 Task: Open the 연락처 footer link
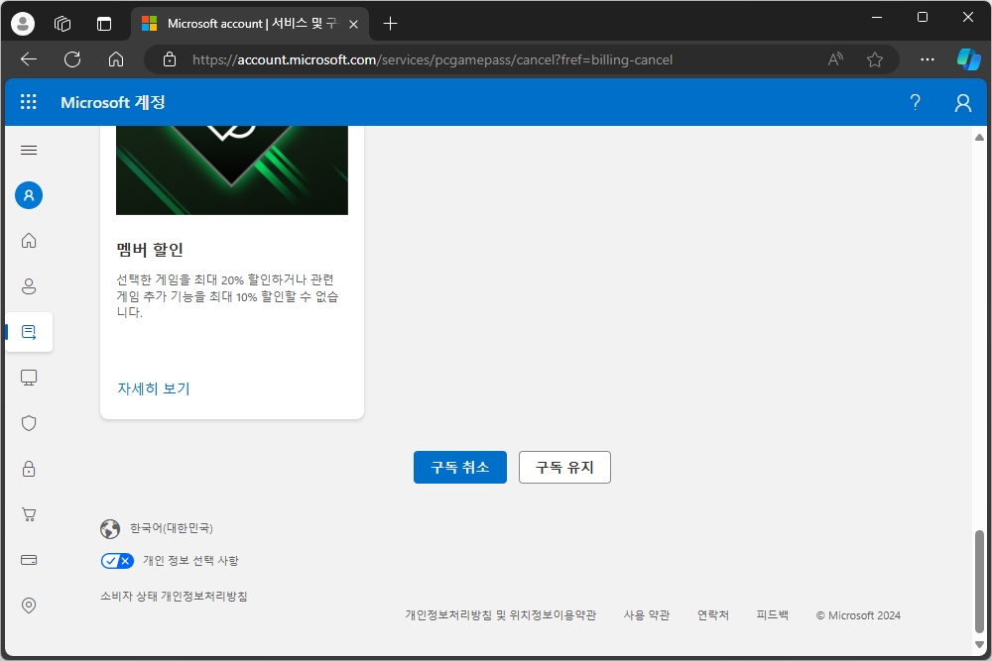(713, 614)
